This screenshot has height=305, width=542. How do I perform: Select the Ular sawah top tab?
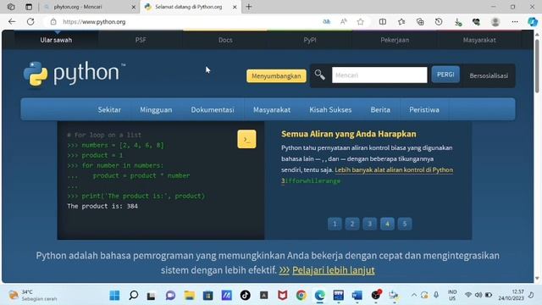(x=56, y=40)
